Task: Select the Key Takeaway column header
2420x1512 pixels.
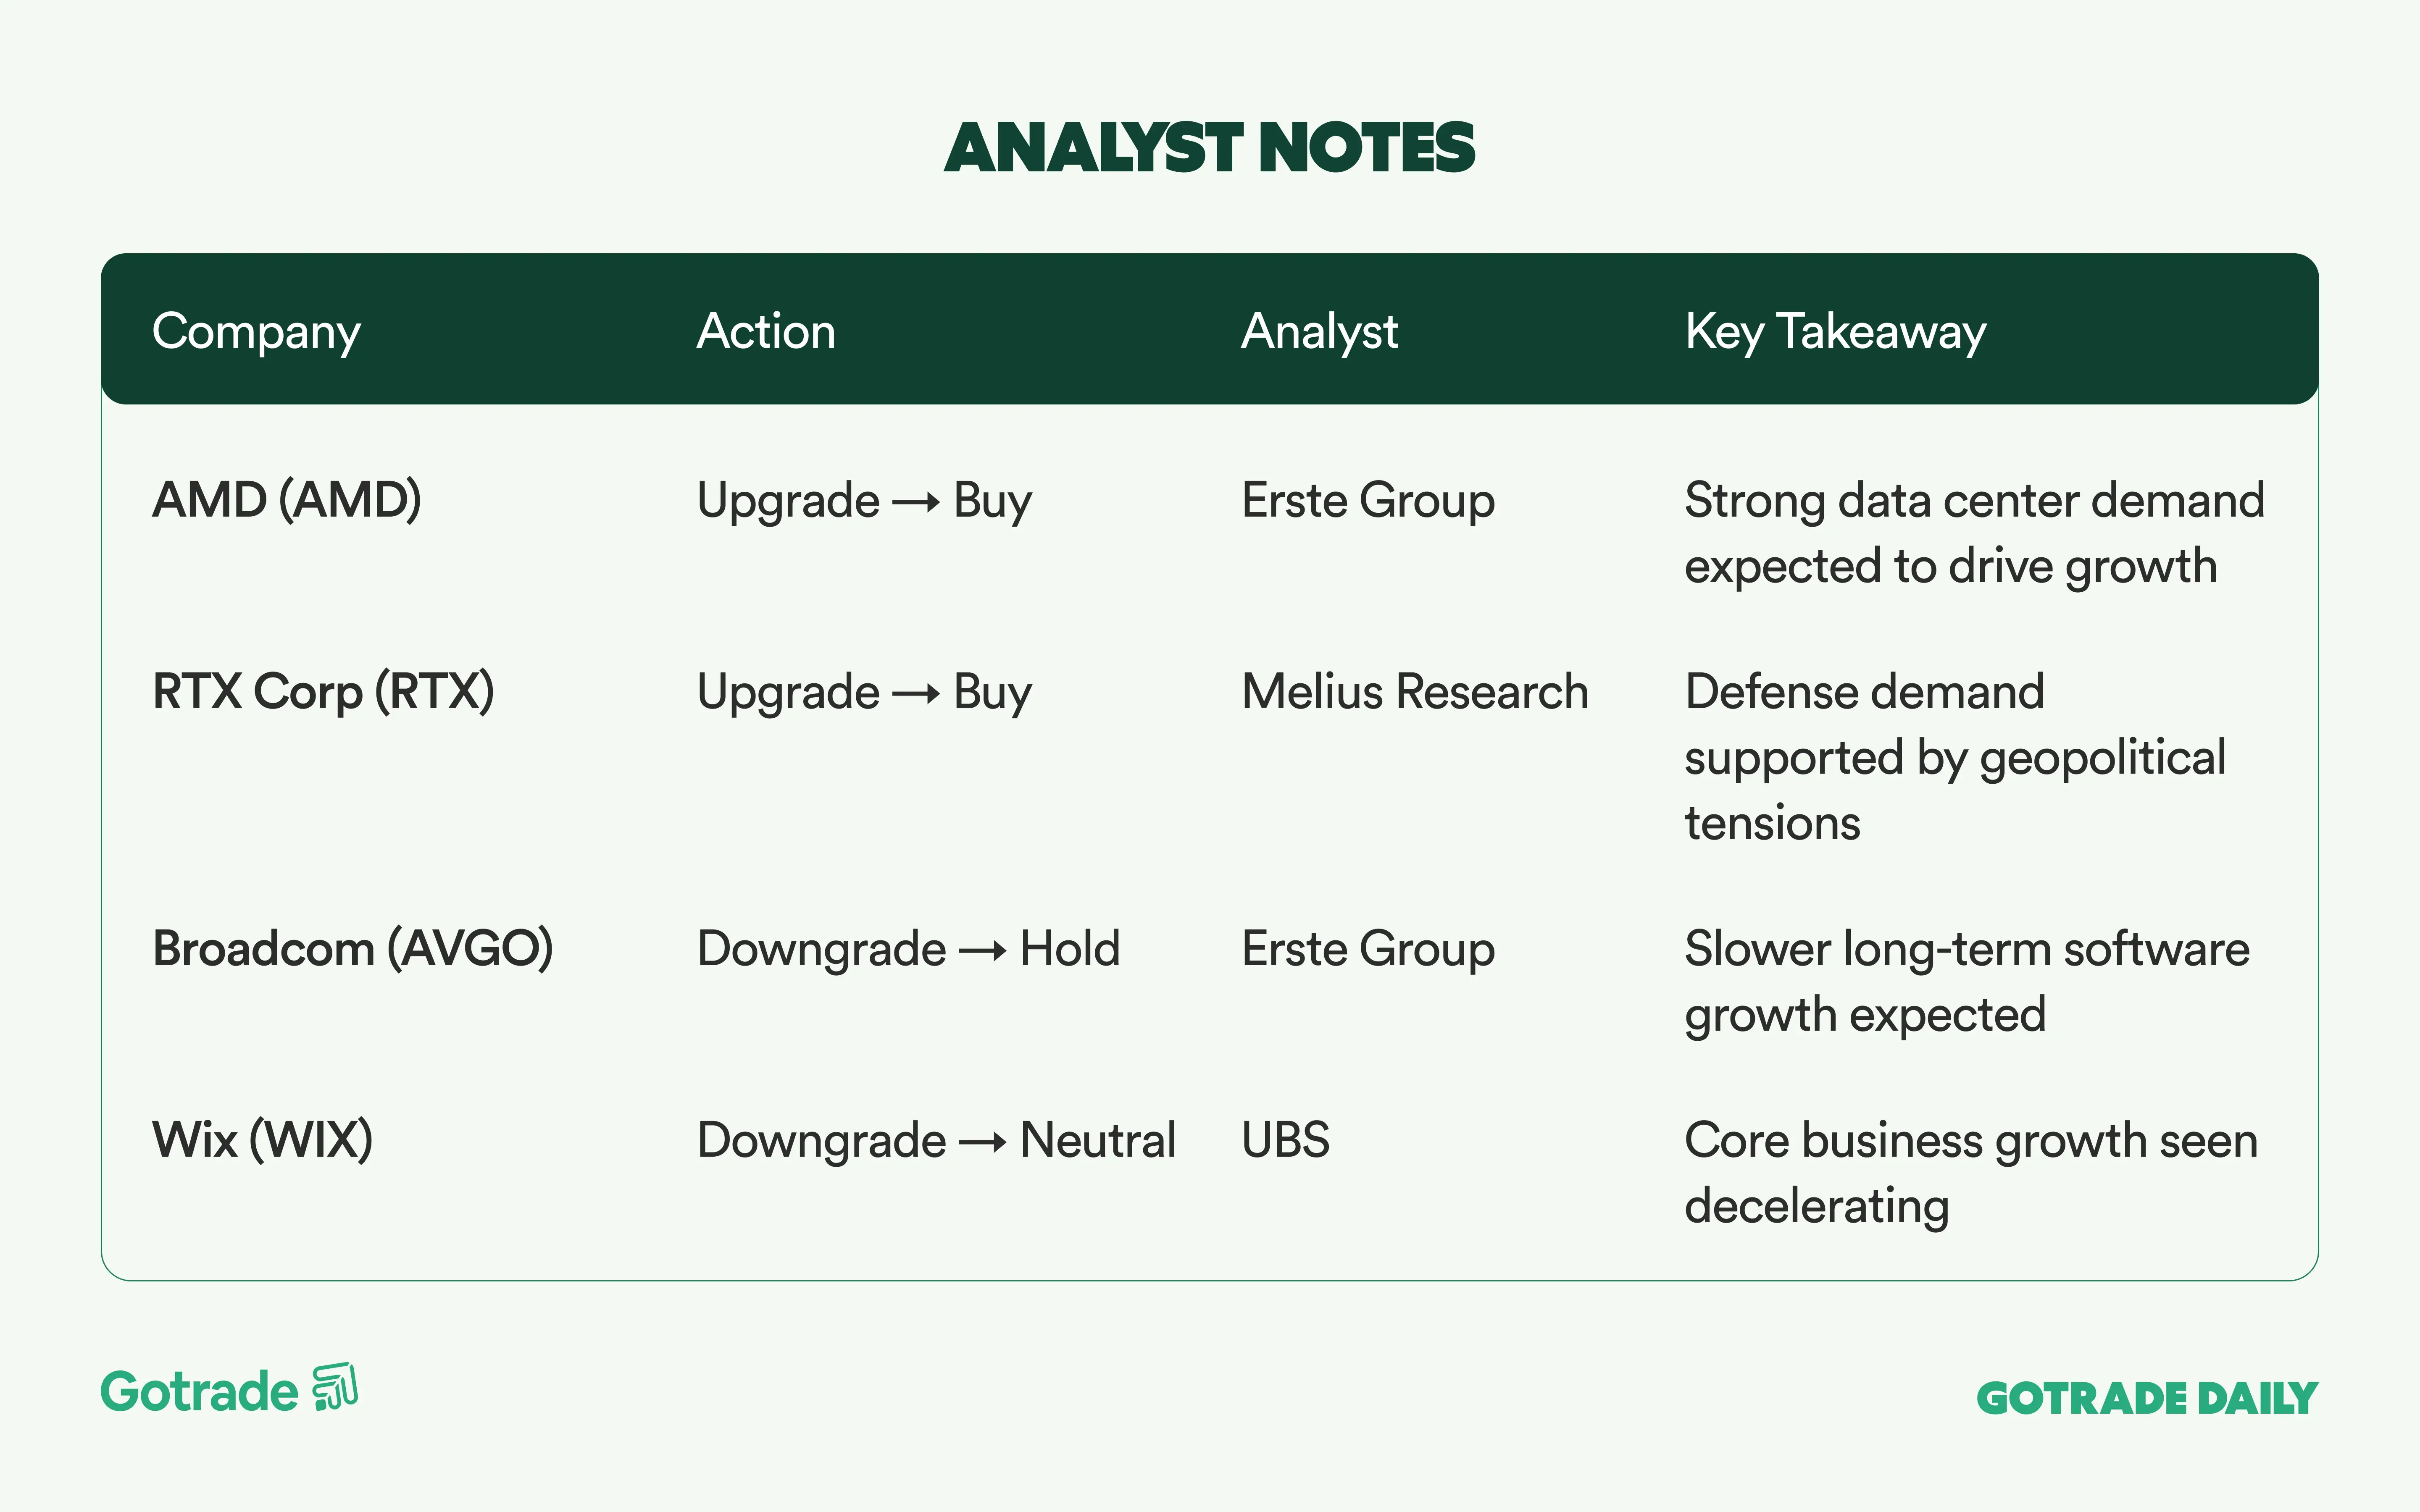Action: pos(1835,331)
